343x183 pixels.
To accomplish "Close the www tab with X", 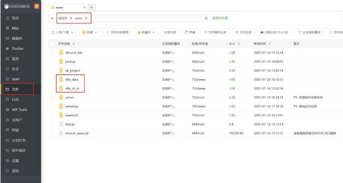I will [x=84, y=7].
